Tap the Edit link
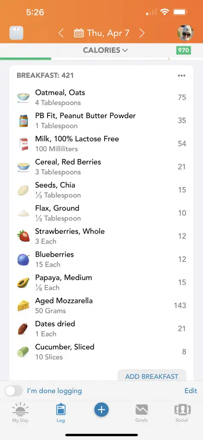203x440 pixels. 191,391
